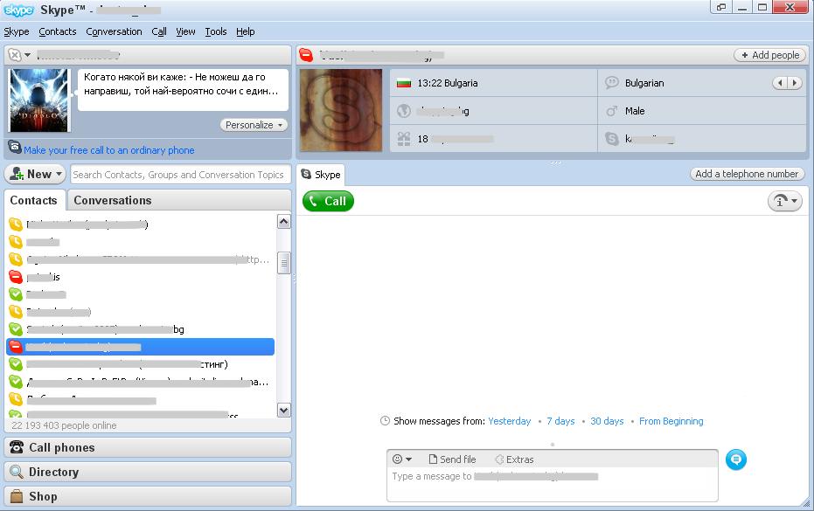Open the Shop section
Image resolution: width=814 pixels, height=511 pixels.
(148, 496)
